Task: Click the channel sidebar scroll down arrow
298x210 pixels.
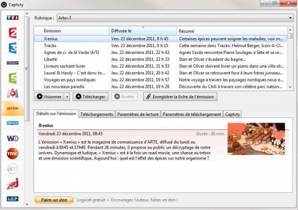Action: point(27,204)
